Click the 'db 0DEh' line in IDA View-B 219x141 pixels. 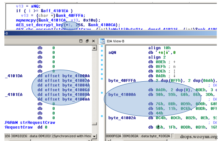click(x=162, y=71)
